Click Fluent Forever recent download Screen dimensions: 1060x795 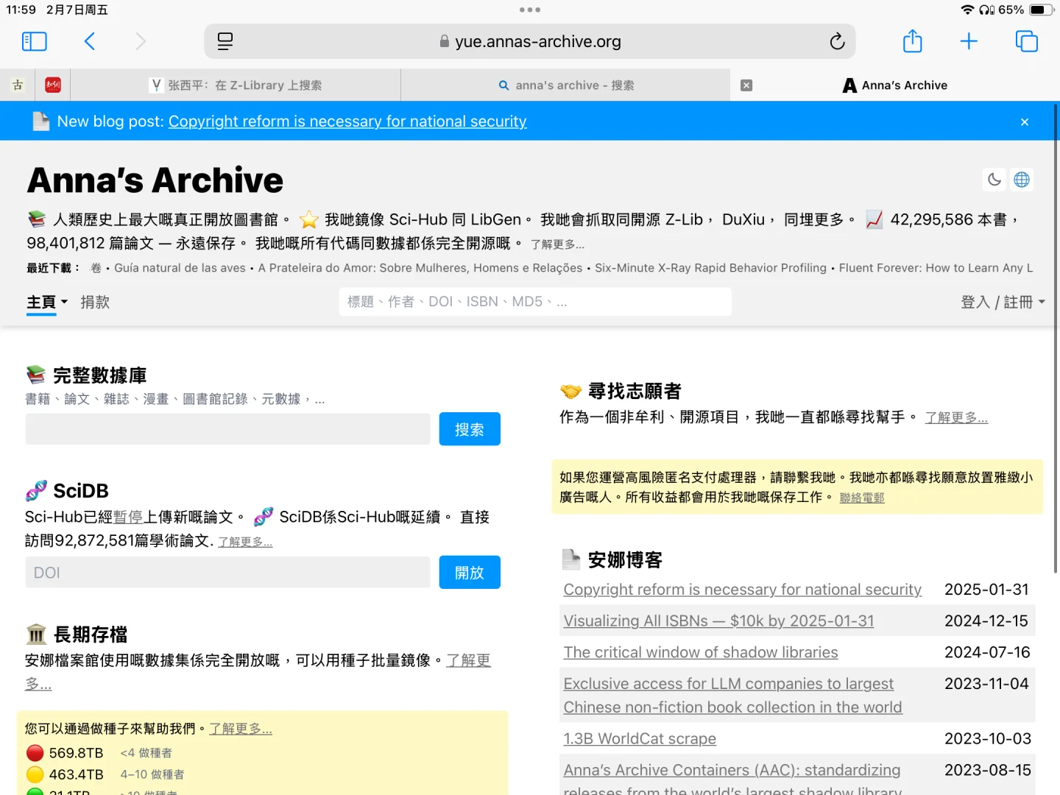(x=936, y=268)
